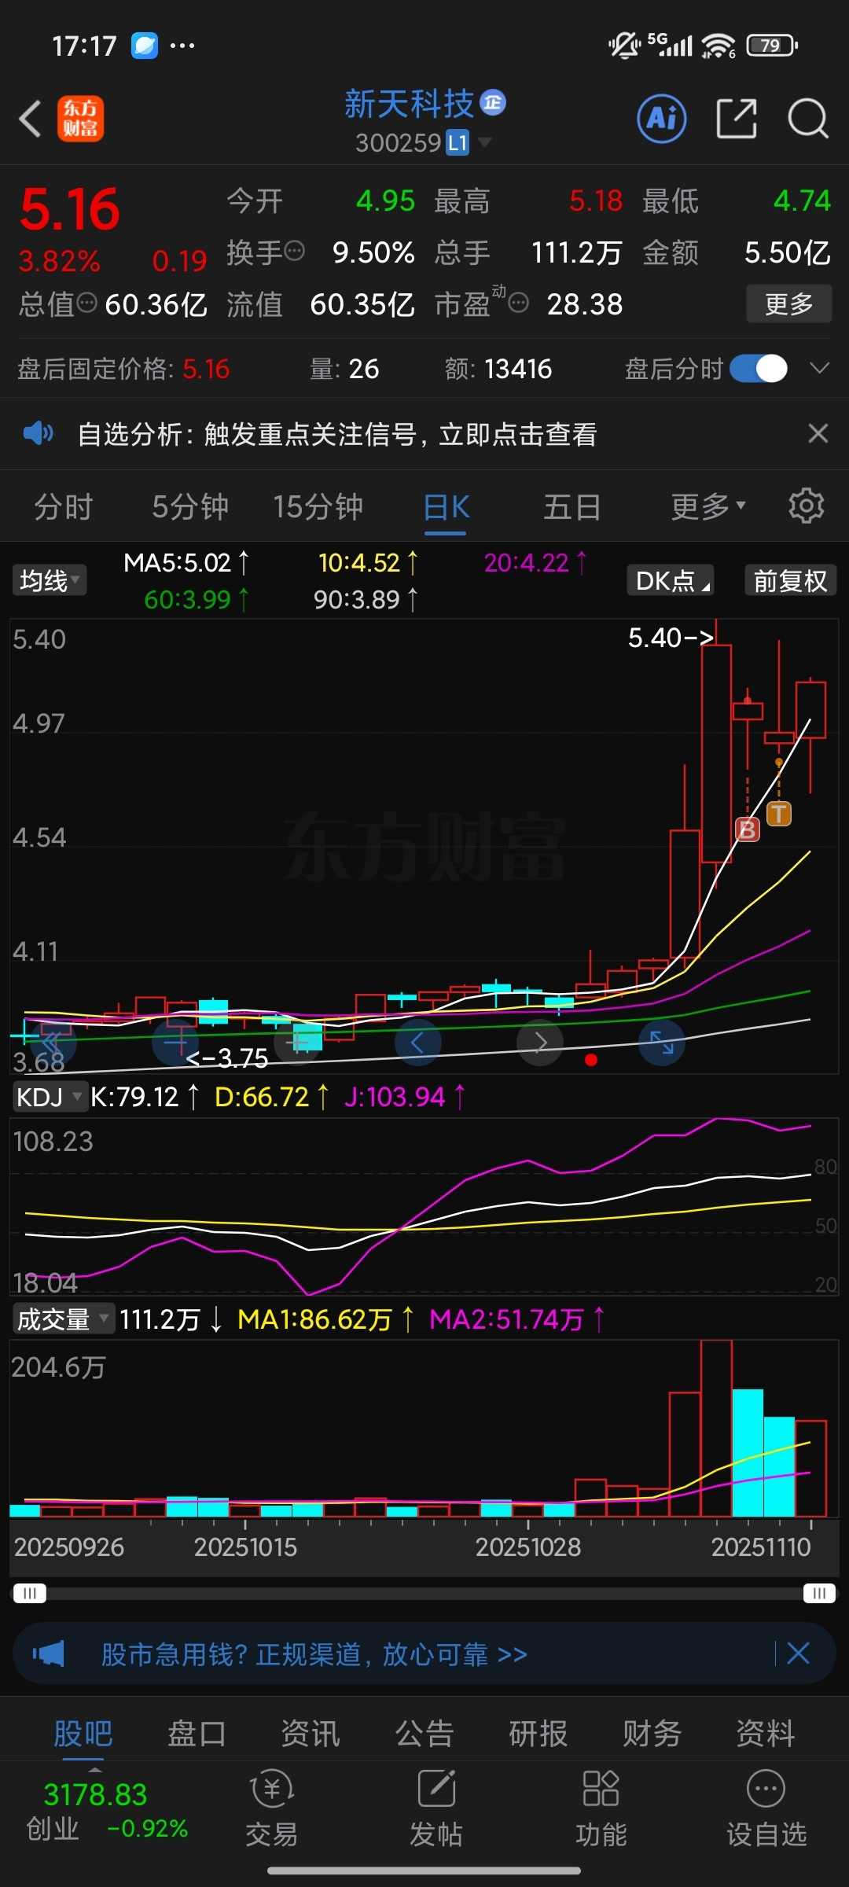Grab the left timeline range handle
Viewport: 849px width, 1887px height.
click(30, 1593)
